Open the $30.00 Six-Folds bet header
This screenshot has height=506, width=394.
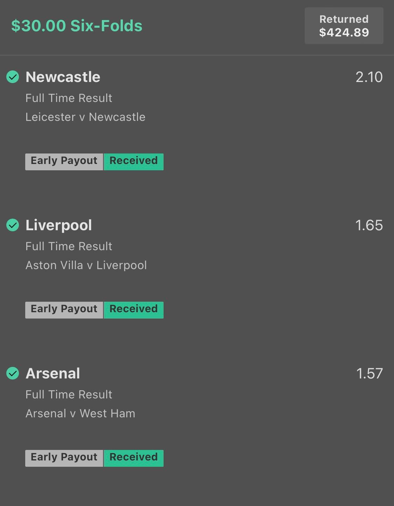(77, 26)
